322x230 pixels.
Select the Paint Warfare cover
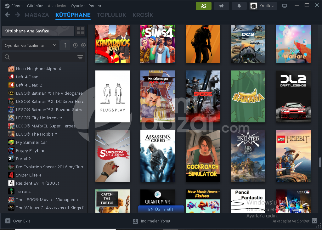pos(293,44)
